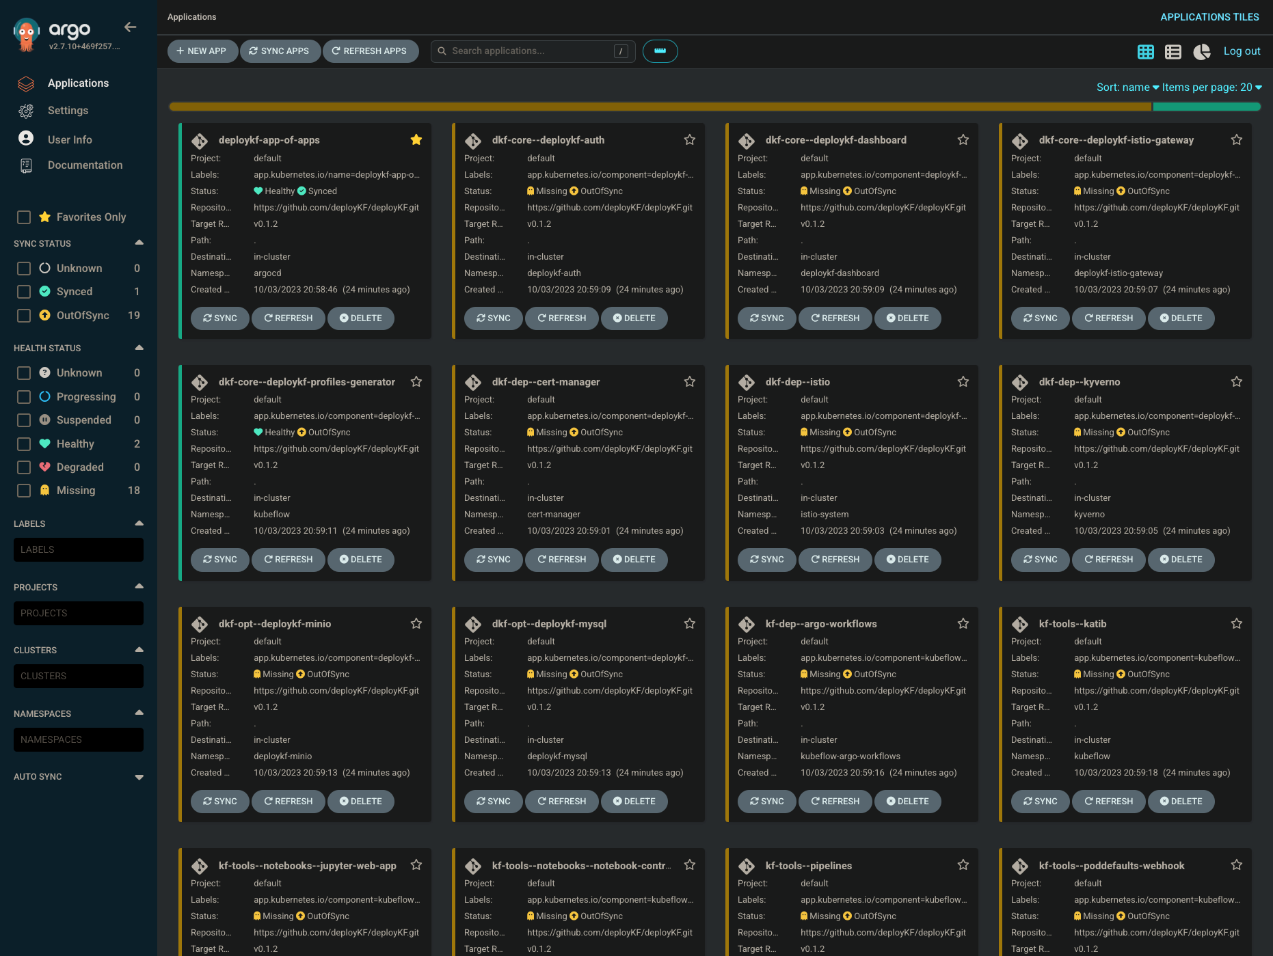
Task: Click the NAMESPACES filter input
Action: [79, 740]
